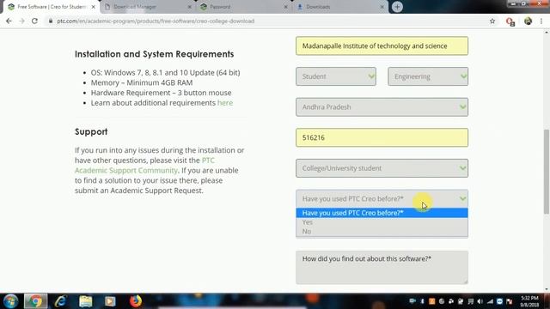
Task: Launch Firefox from the taskbar
Action: tap(136, 301)
